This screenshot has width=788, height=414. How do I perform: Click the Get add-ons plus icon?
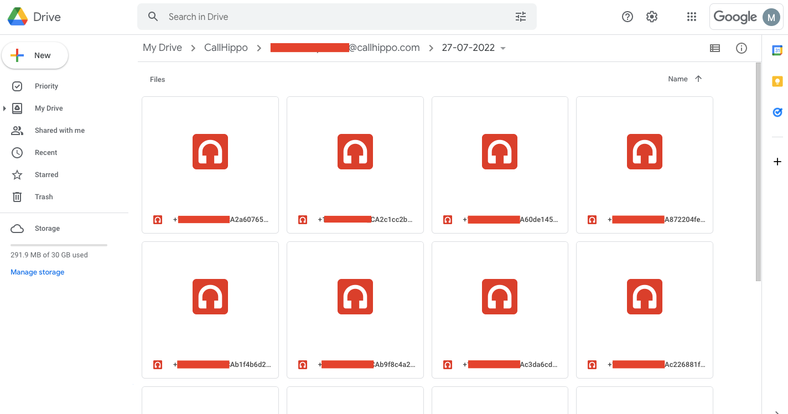coord(777,162)
